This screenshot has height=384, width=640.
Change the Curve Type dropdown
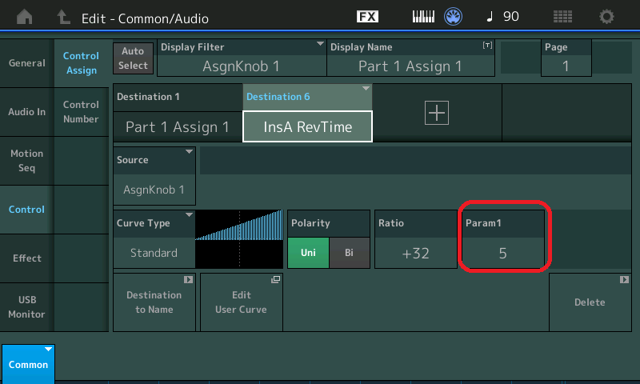154,239
